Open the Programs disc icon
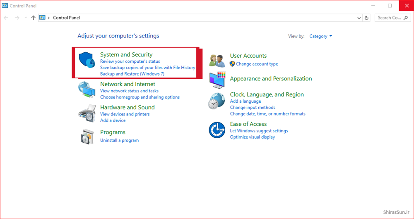 click(87, 137)
